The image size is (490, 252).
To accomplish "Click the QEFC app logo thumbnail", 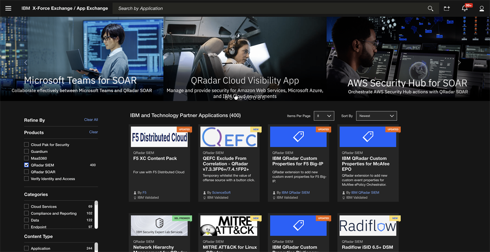I will click(229, 136).
